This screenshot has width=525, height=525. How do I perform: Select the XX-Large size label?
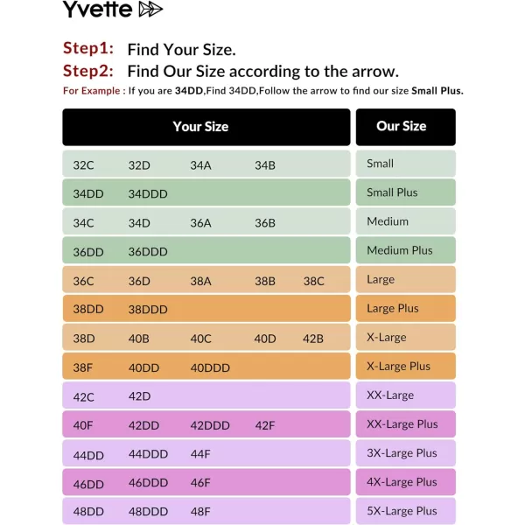pos(390,395)
